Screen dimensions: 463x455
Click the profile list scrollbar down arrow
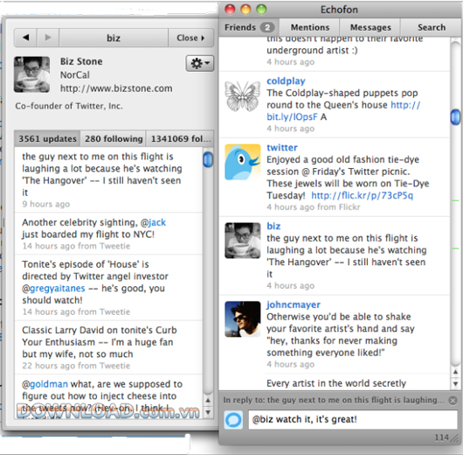[x=208, y=412]
